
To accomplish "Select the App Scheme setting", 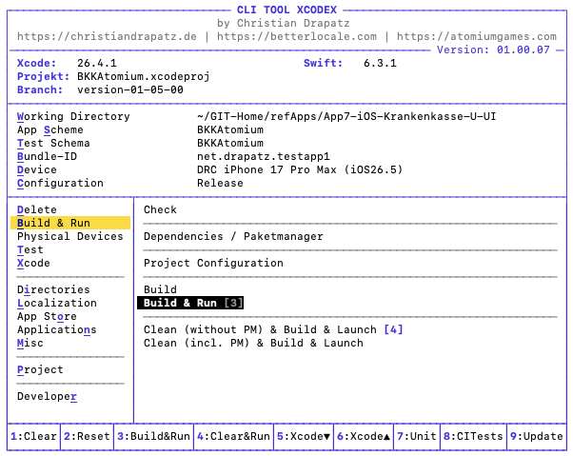I will point(50,129).
